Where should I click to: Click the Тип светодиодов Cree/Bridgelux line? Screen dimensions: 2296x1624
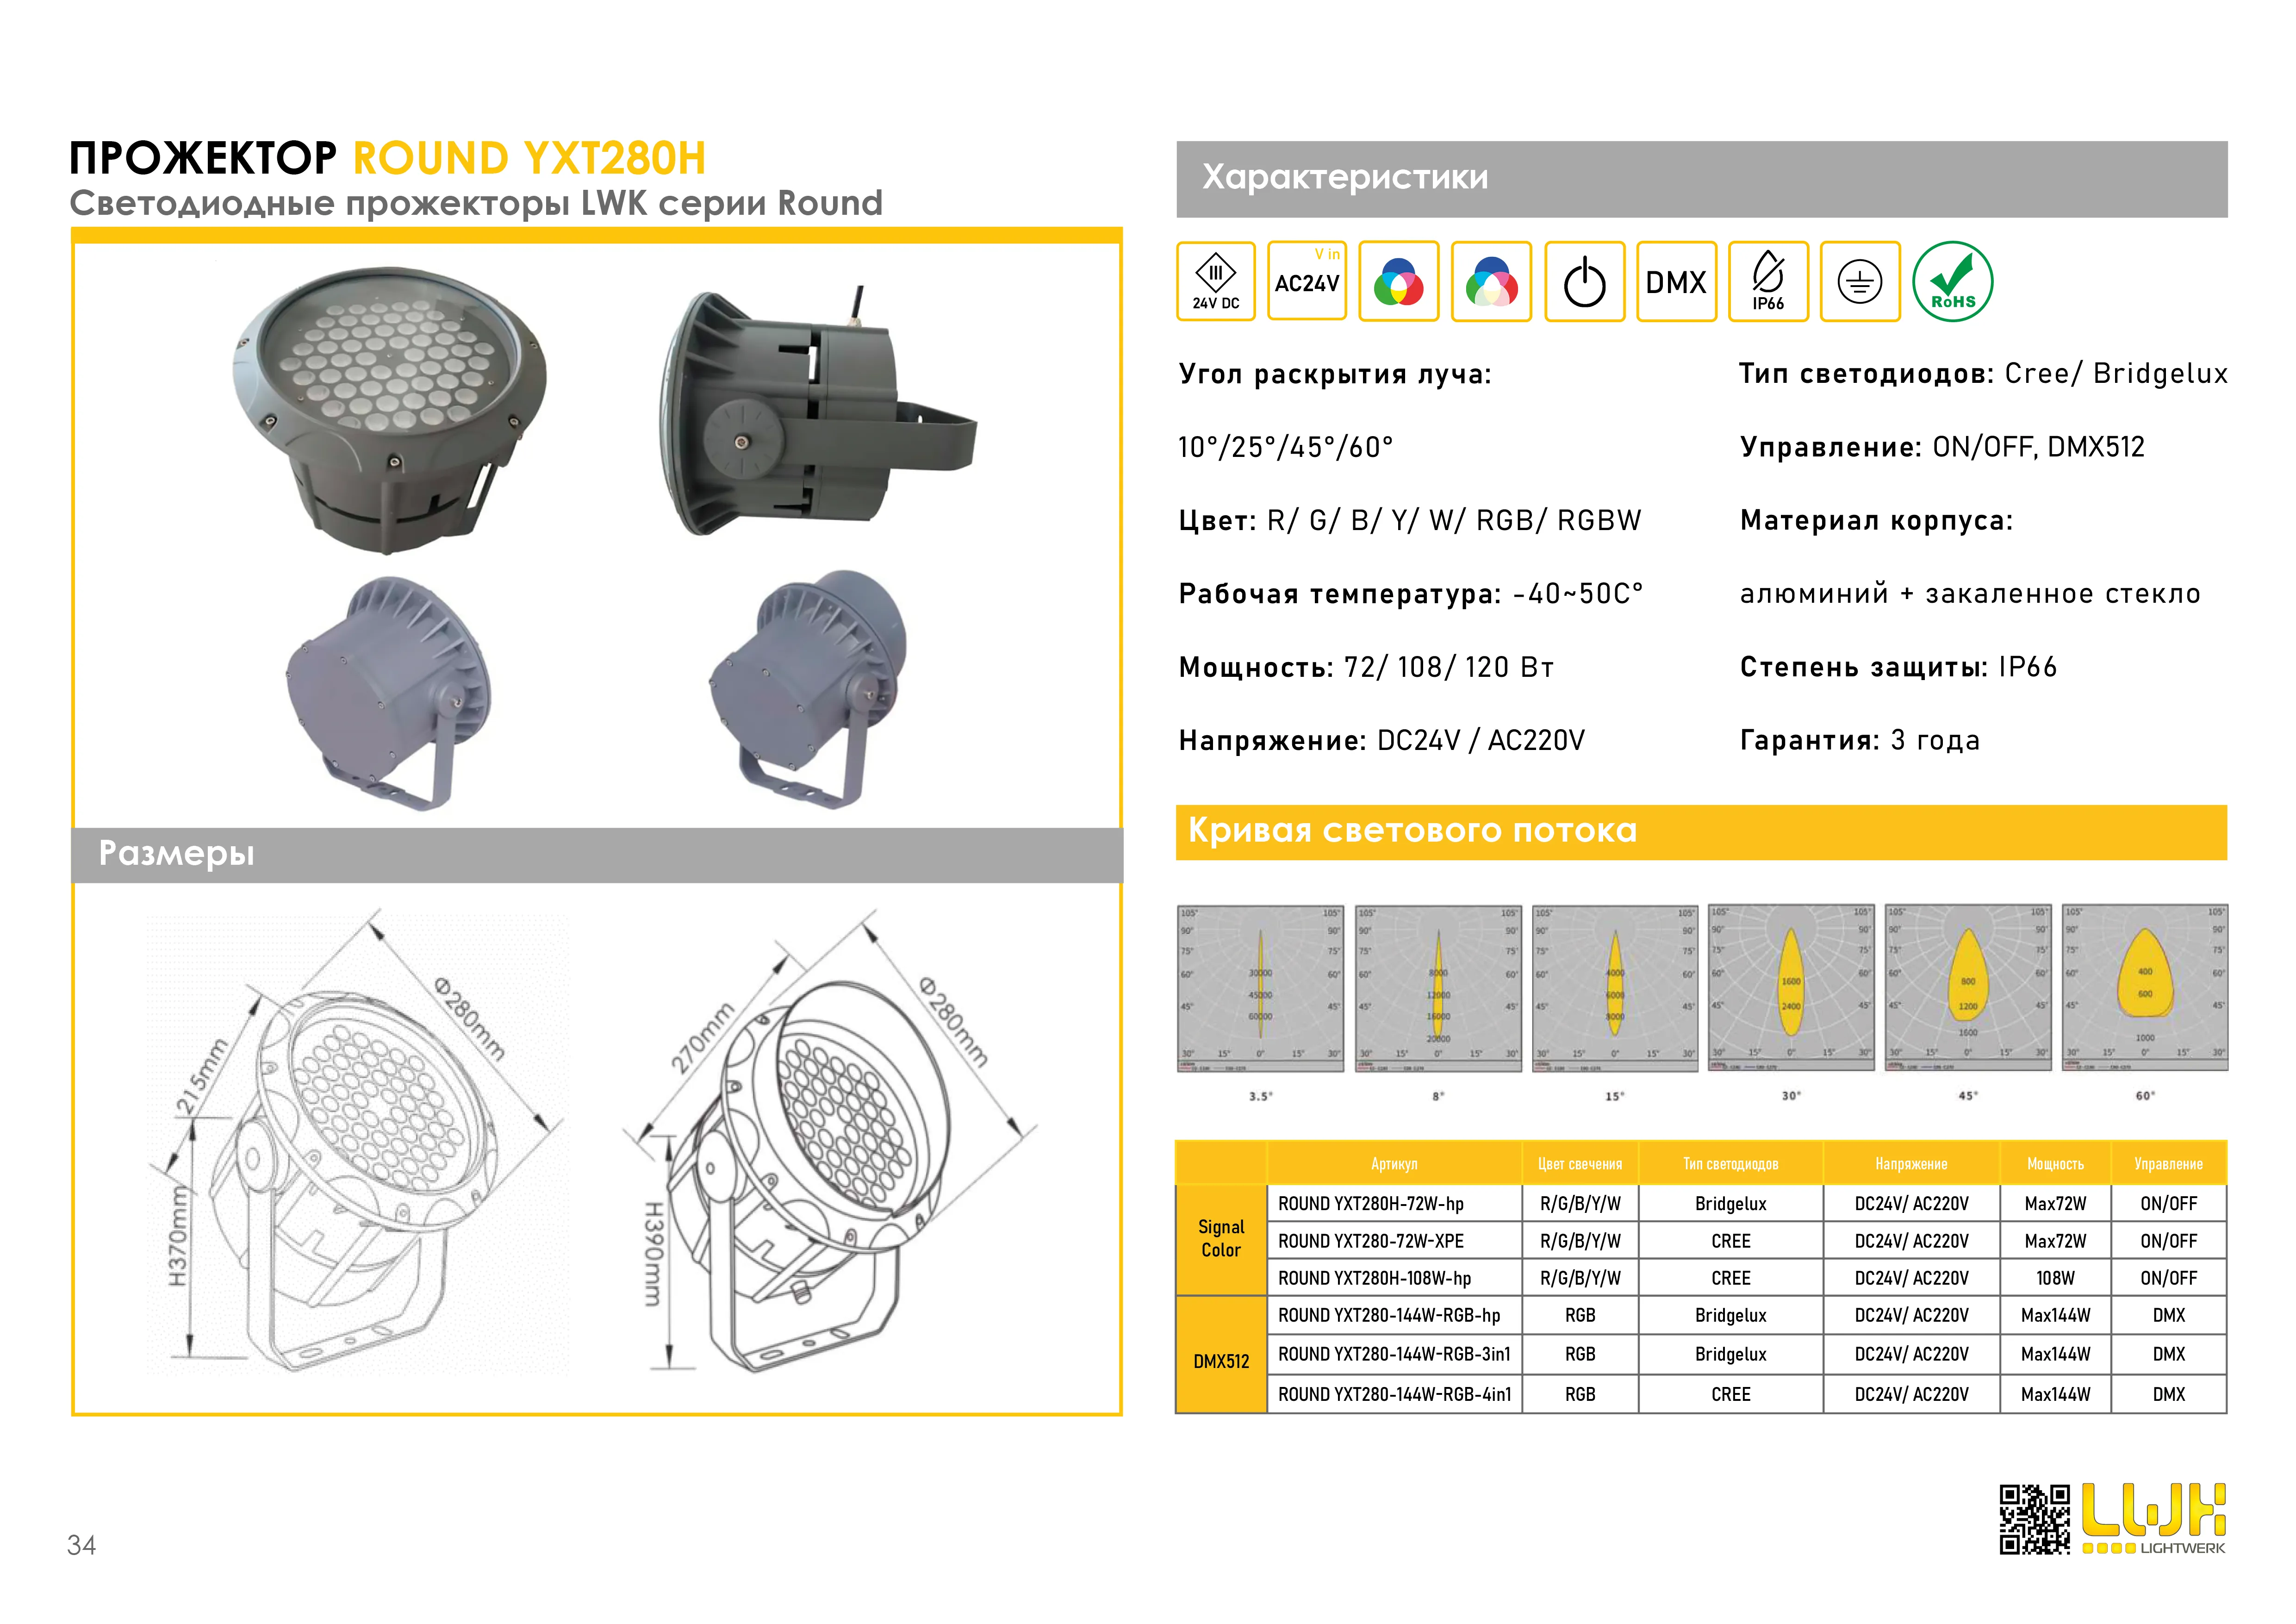[1984, 373]
